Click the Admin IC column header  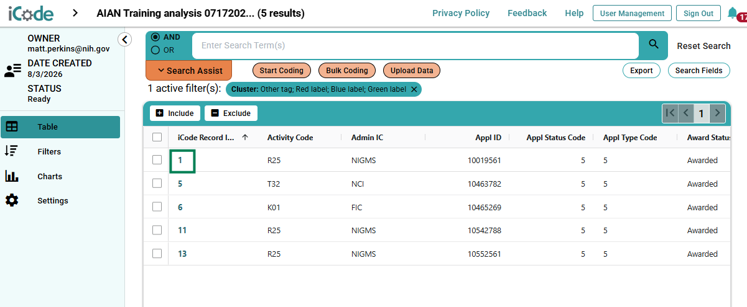(x=367, y=138)
